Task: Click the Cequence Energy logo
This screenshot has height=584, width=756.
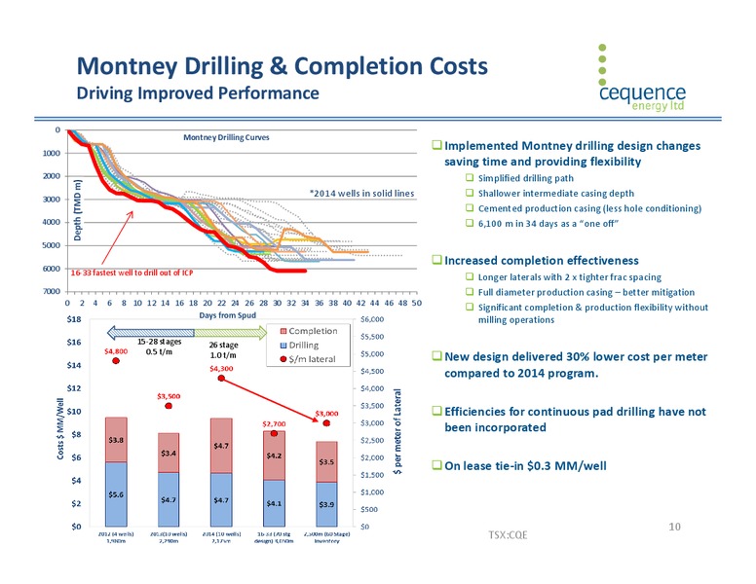Action: click(x=642, y=78)
